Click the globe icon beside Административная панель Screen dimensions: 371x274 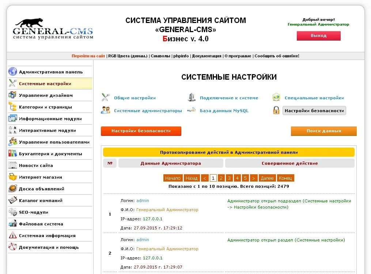tap(12, 71)
